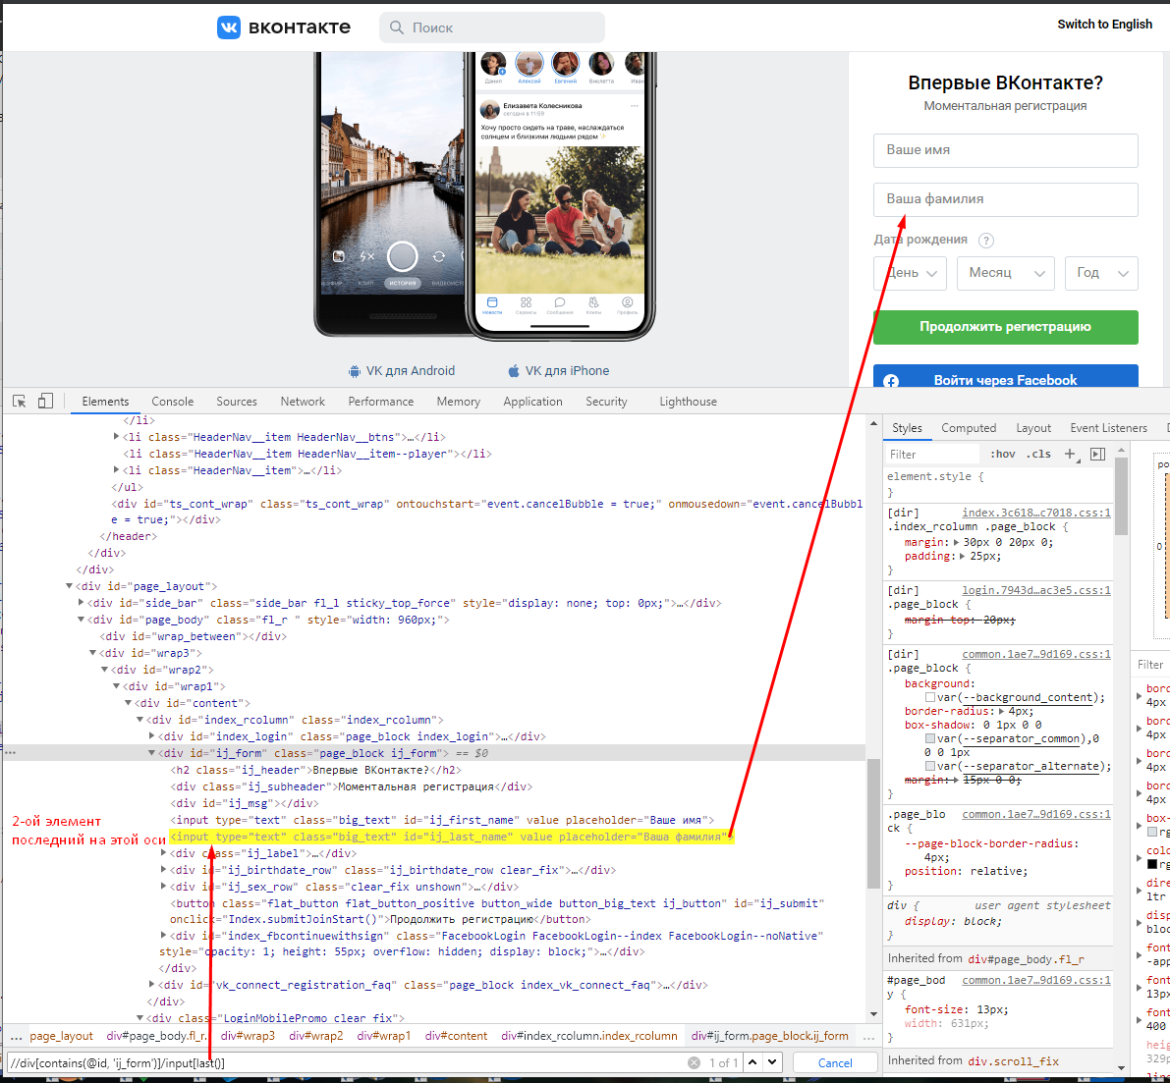
Task: Open index.3c618…c7018.css:1 source link
Action: click(x=1036, y=513)
